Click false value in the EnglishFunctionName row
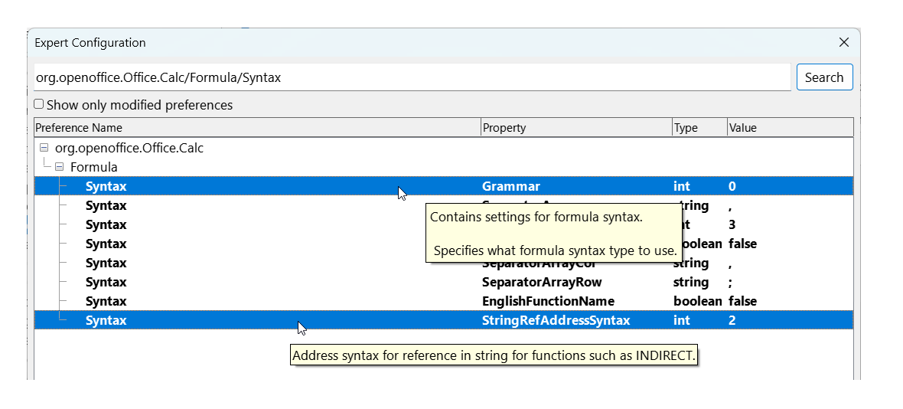 click(x=742, y=301)
